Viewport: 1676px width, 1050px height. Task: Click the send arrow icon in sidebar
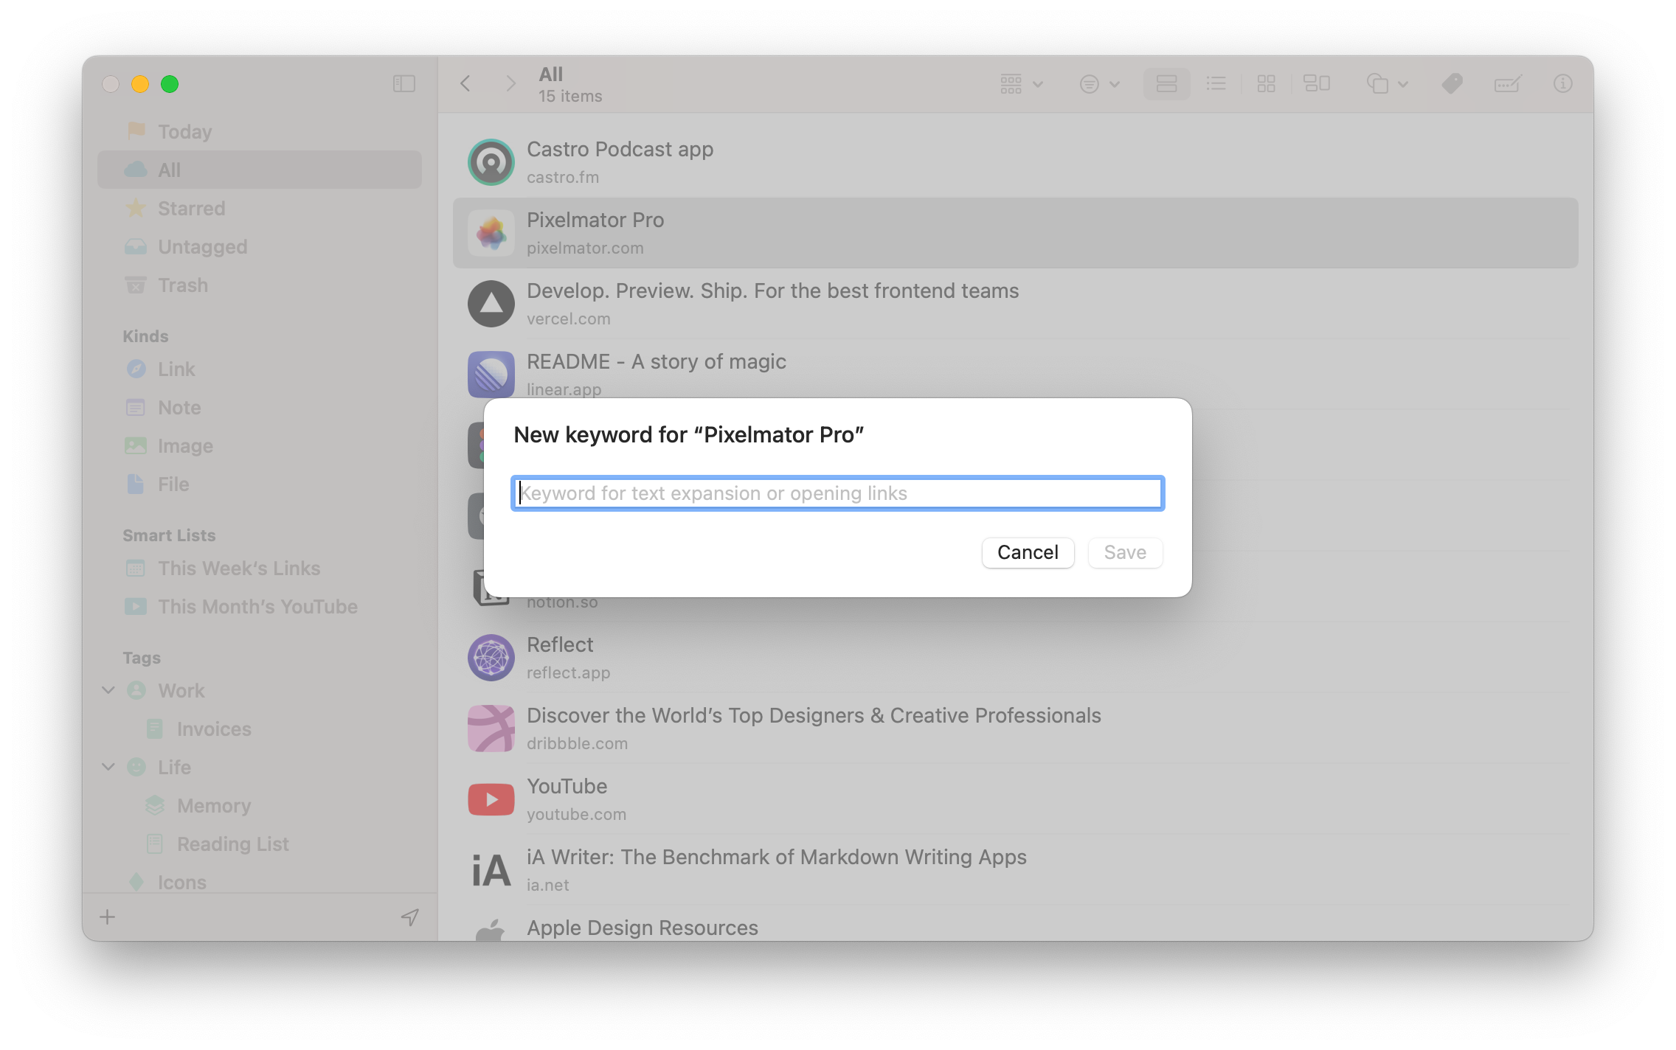click(409, 917)
